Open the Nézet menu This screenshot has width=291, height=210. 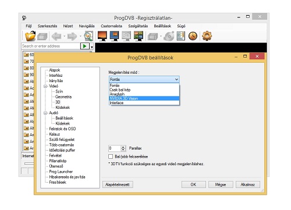[x=68, y=26]
